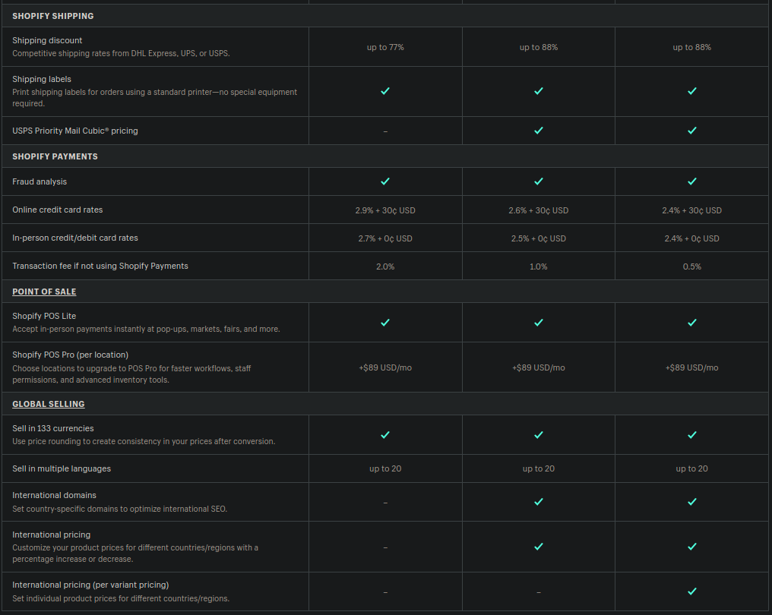772x615 pixels.
Task: Select the '0.5%' transaction fee value
Action: 691,266
